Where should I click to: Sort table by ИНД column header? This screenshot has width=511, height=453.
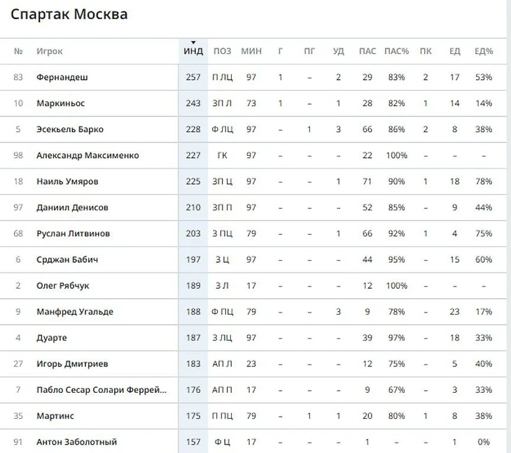[x=193, y=51]
